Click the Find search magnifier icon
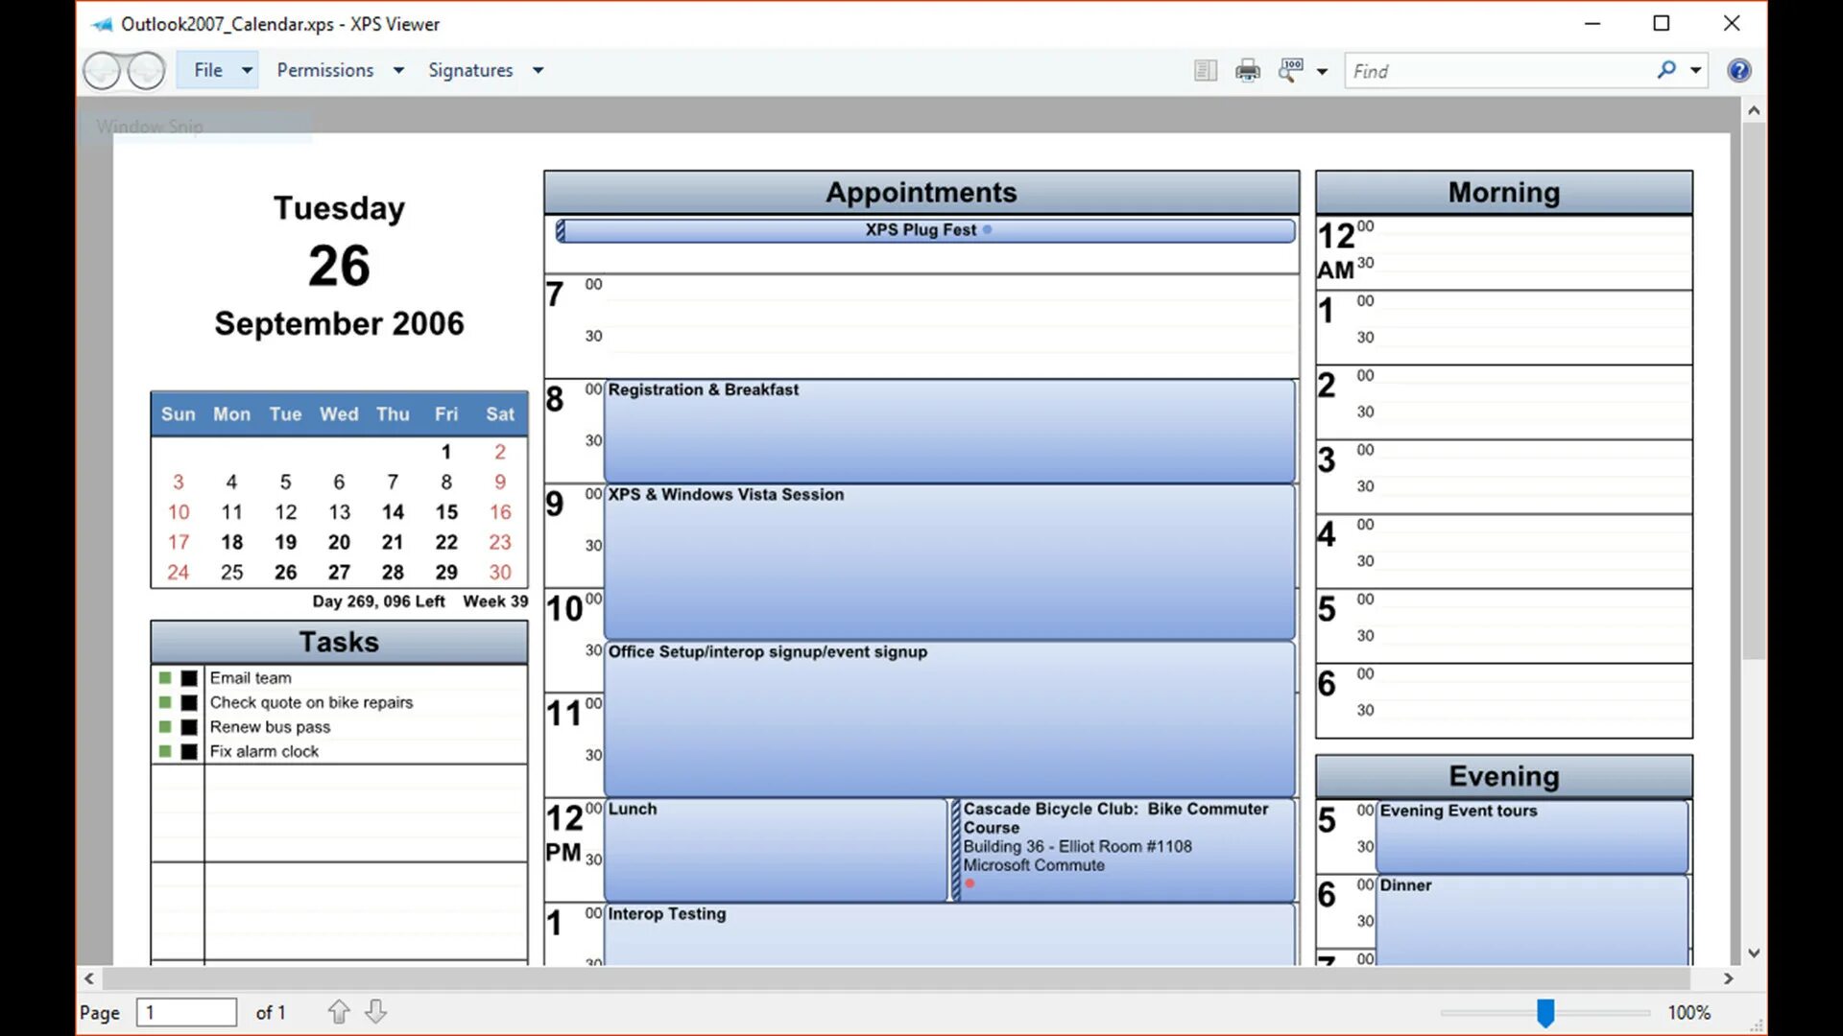 click(1666, 70)
